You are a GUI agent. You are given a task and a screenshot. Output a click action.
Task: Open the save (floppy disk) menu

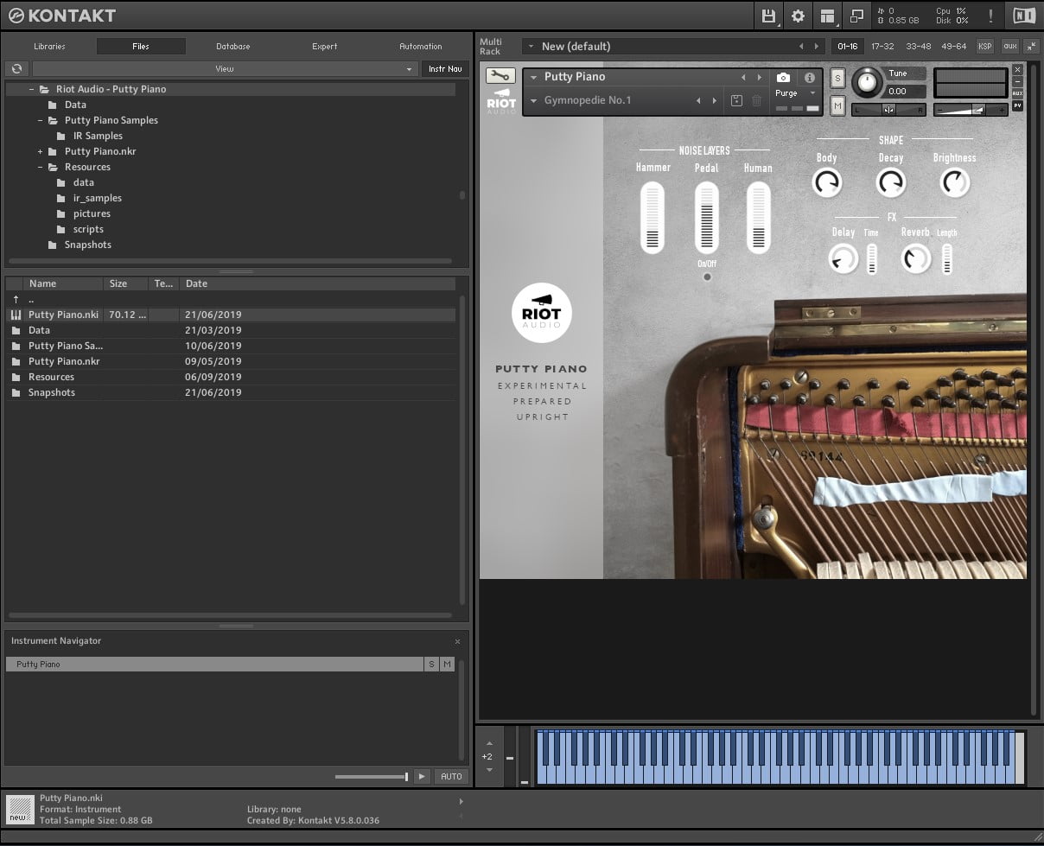(x=767, y=16)
